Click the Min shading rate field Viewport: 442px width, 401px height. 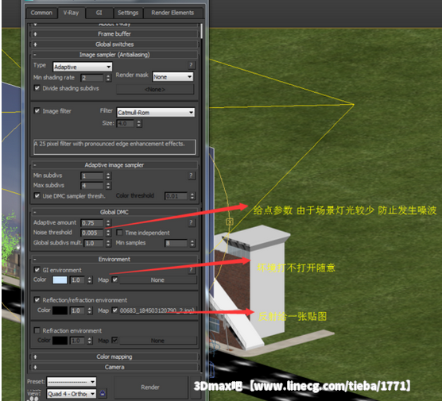point(92,78)
